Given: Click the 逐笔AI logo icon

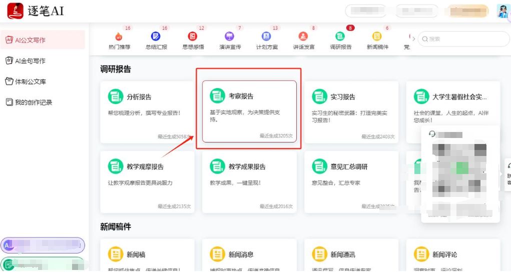Looking at the screenshot, I should click(16, 10).
